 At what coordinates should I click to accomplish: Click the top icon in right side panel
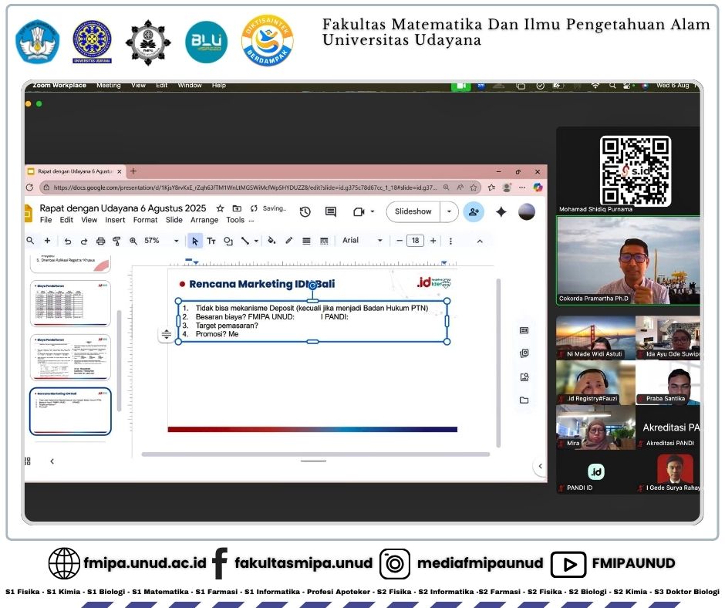524,330
